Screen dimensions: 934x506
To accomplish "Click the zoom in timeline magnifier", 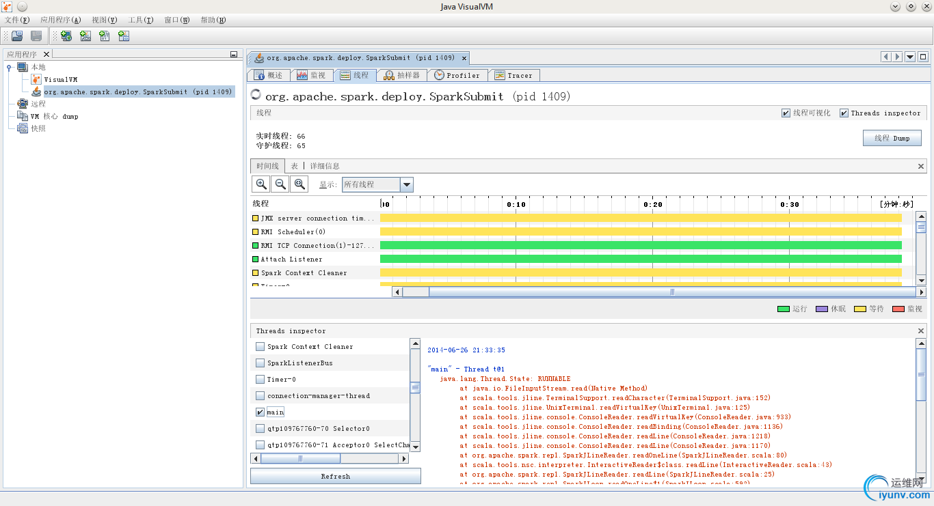I will click(261, 184).
